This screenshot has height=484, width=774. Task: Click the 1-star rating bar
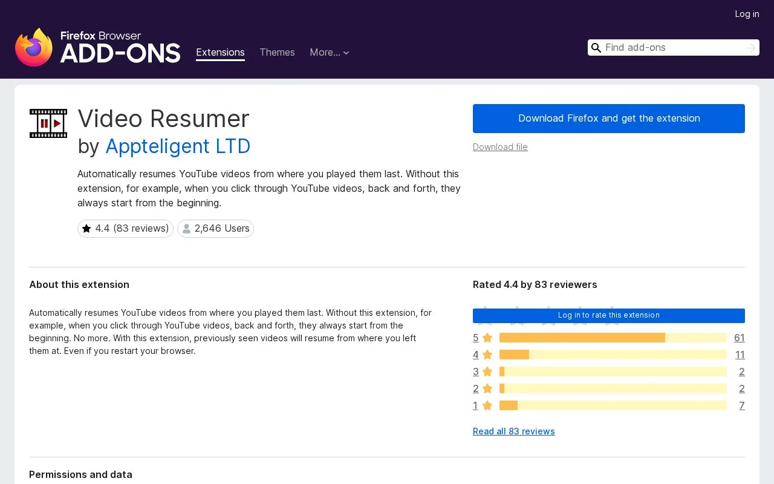tap(613, 405)
